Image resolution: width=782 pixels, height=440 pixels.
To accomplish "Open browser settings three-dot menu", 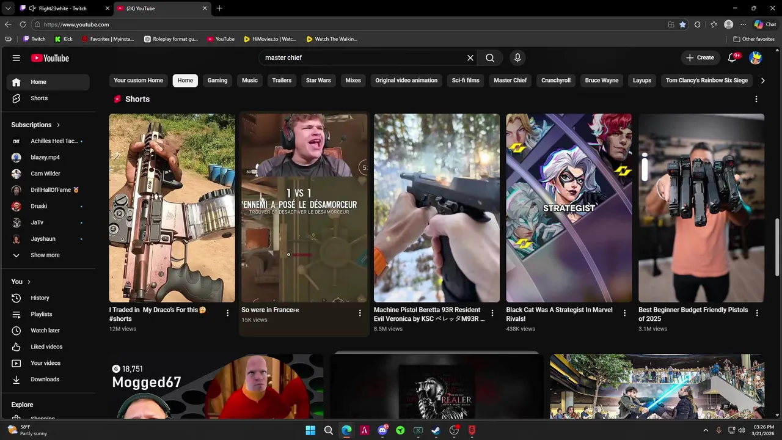I will click(743, 24).
